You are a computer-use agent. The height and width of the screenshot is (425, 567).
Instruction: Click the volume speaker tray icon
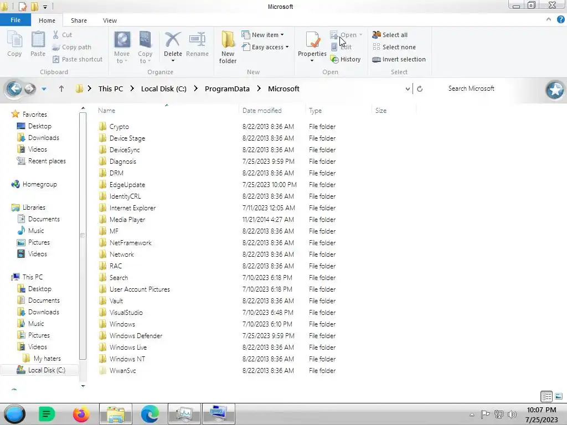(x=512, y=414)
